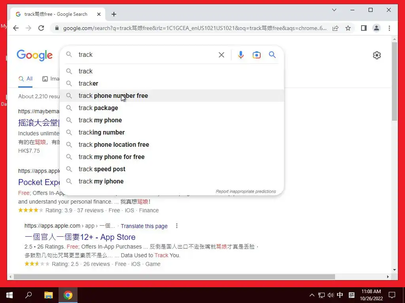This screenshot has width=405, height=303.
Task: Open Google quick settings gear
Action: (377, 55)
